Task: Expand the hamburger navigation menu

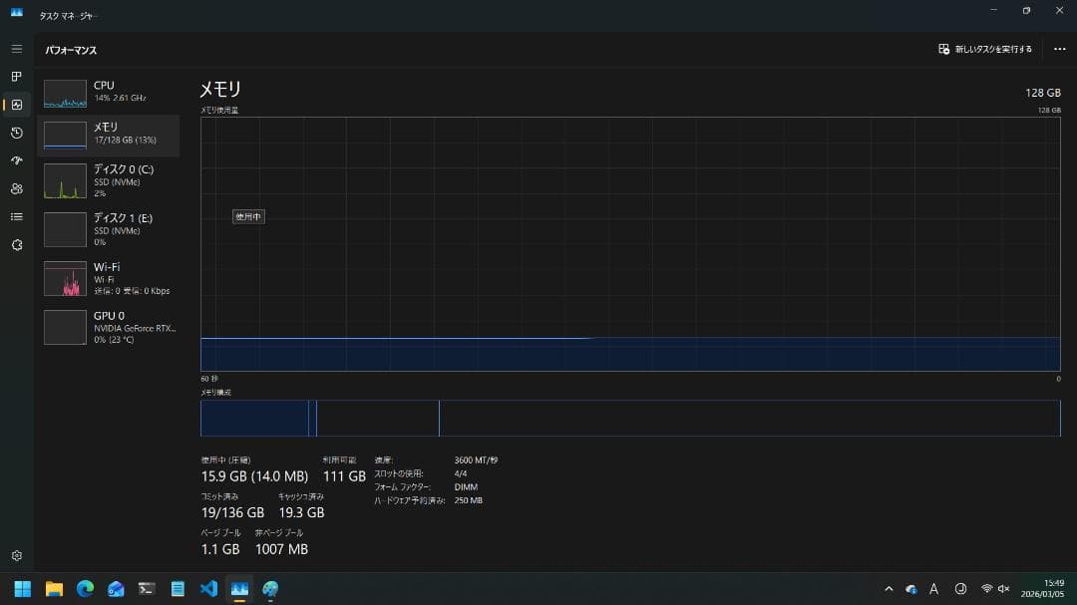Action: click(x=16, y=49)
